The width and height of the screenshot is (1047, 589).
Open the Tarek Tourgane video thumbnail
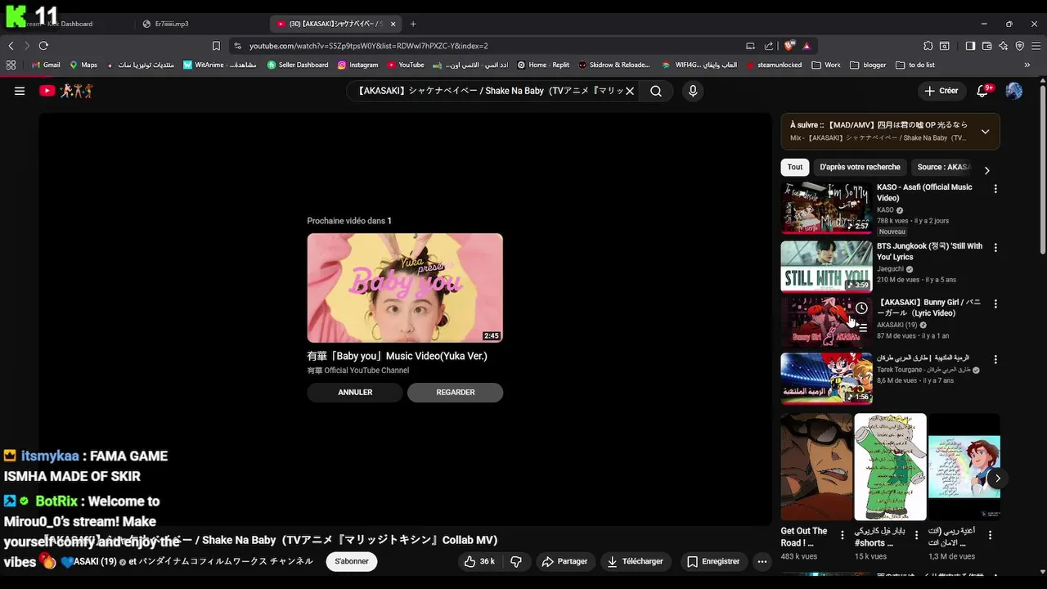coord(826,379)
